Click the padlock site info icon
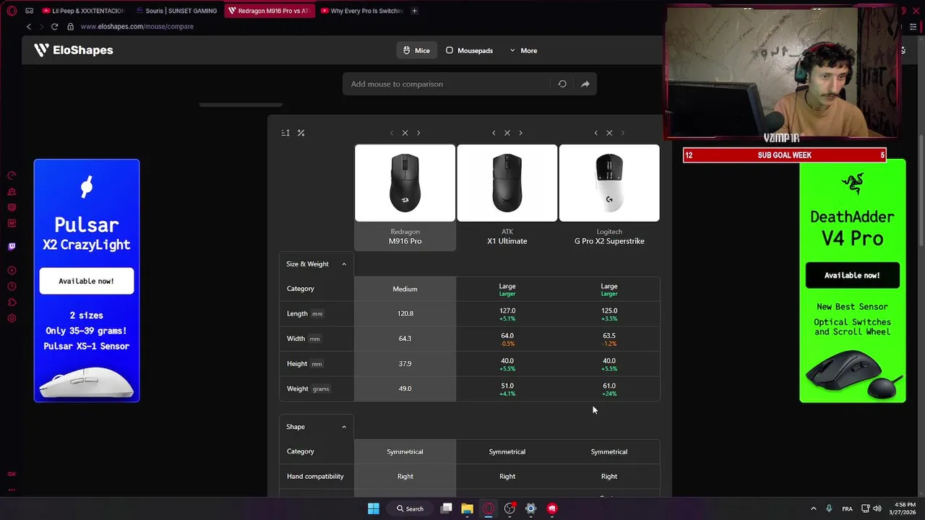Viewport: 925px width, 520px height. coord(70,27)
